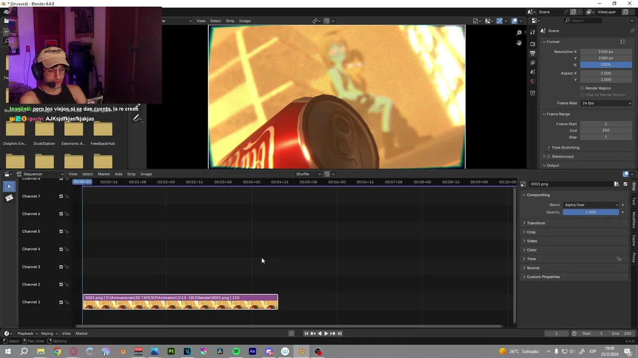
Task: Toggle the Channel 3 mute checkbox
Action: (61, 267)
